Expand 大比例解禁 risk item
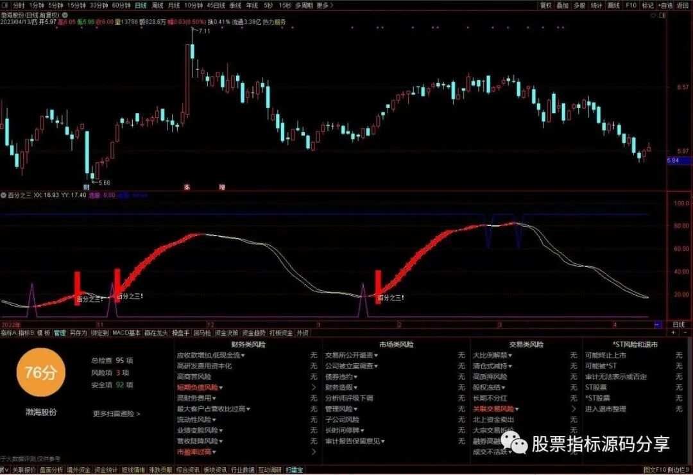 click(492, 355)
